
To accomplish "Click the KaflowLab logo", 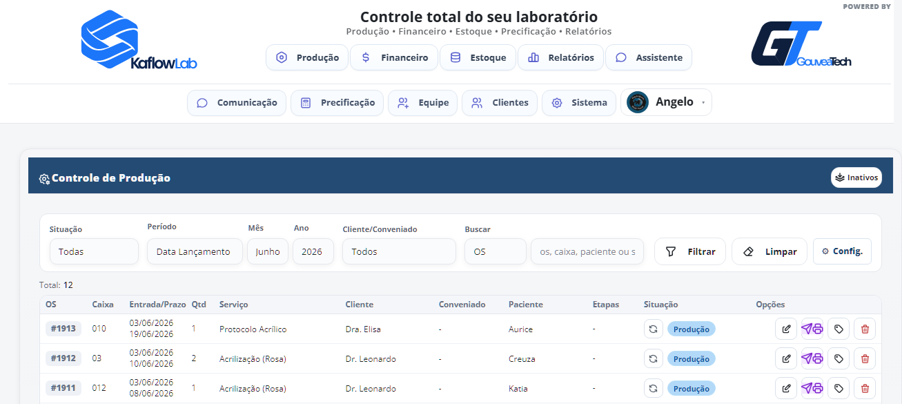I will coord(139,40).
